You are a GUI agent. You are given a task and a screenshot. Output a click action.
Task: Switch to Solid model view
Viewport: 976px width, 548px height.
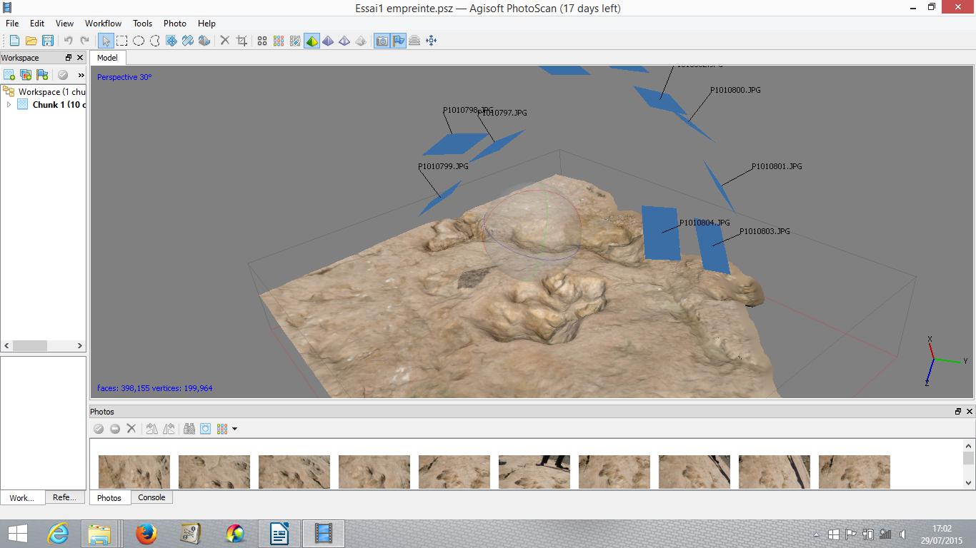tap(328, 41)
